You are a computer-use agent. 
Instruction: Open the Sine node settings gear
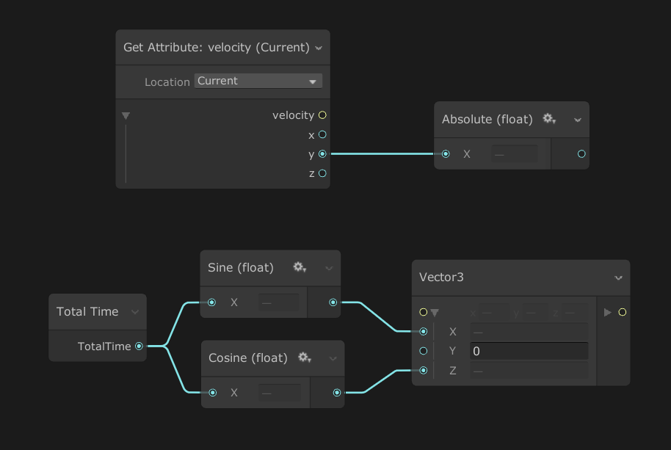[300, 267]
